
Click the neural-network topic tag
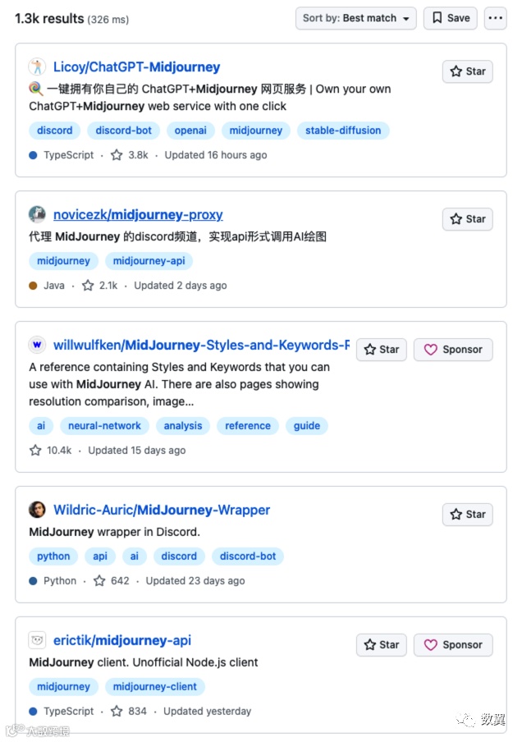tap(104, 426)
